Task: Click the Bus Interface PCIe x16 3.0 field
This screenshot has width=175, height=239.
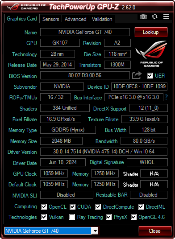Action: point(134,97)
